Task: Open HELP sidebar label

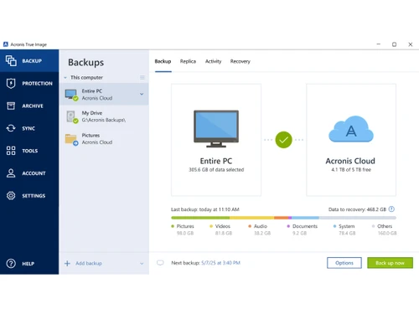Action: (28, 264)
